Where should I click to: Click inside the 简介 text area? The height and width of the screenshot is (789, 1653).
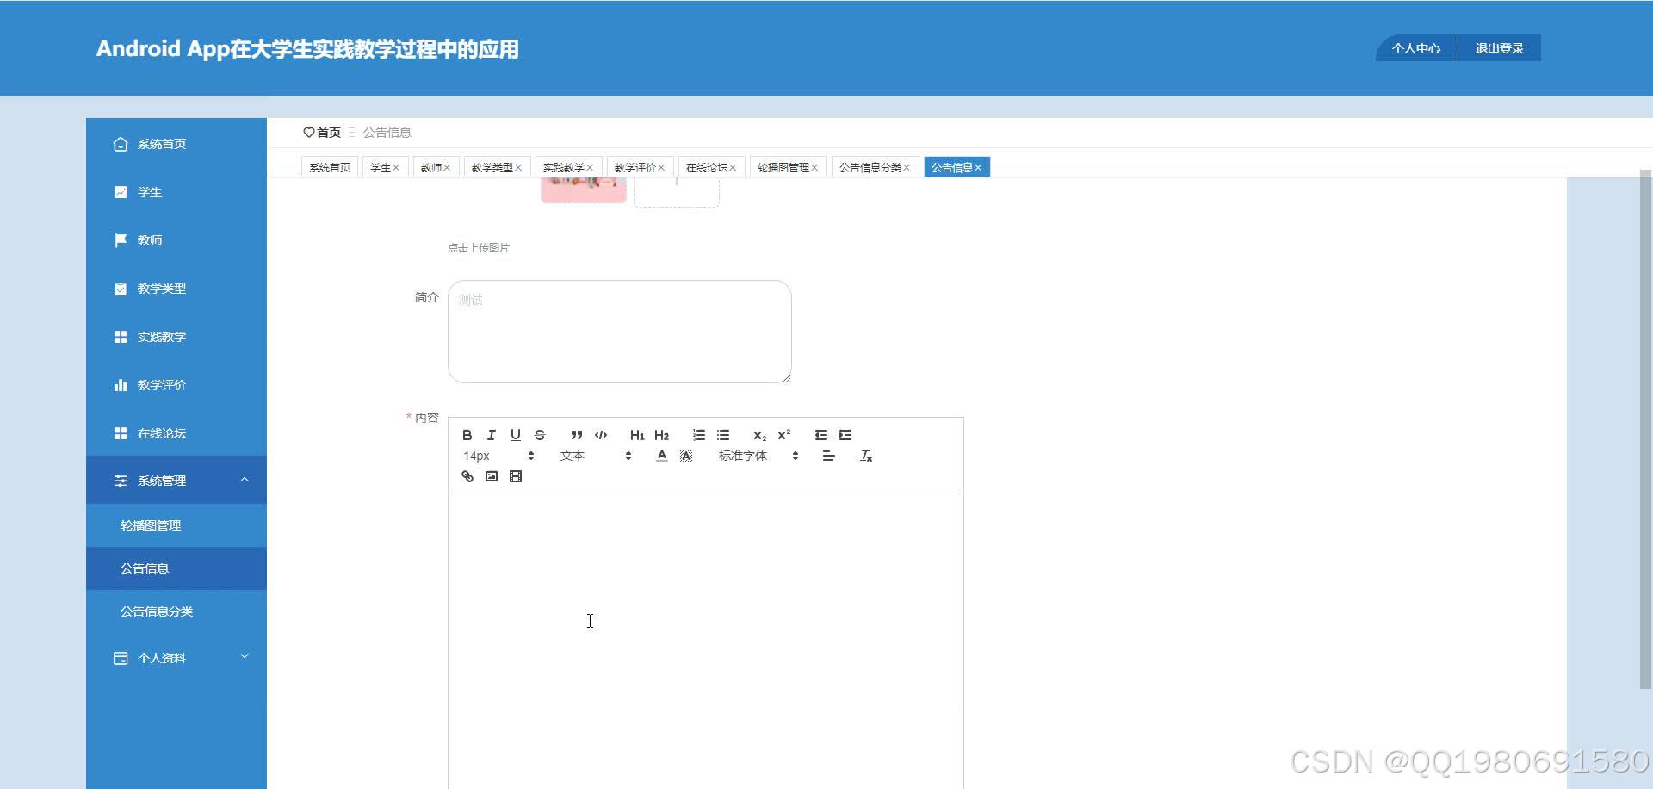(618, 331)
